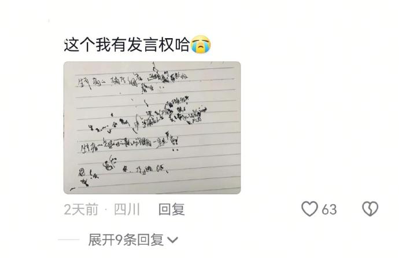Click the short divider line before 展开9条回复
The width and height of the screenshot is (399, 258).
tap(69, 239)
